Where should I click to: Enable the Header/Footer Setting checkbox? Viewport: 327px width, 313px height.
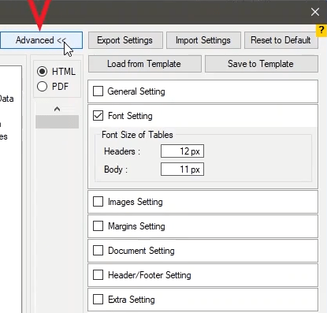(x=98, y=275)
